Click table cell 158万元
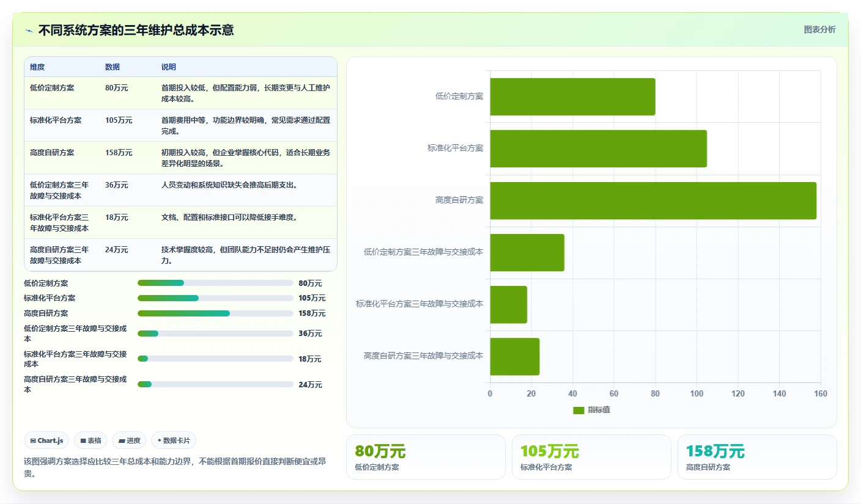Viewport: 861px width, 504px height. (x=119, y=153)
